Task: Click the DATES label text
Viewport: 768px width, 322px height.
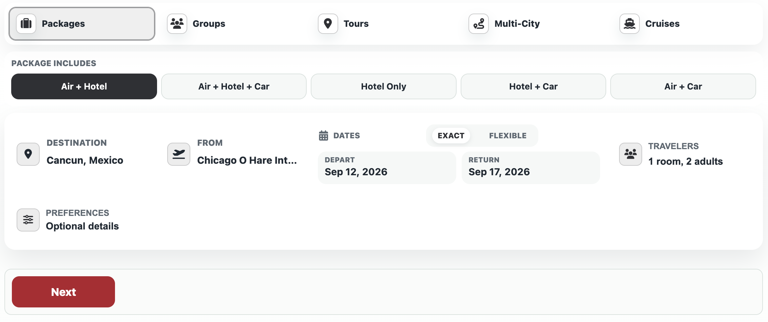Action: 347,136
